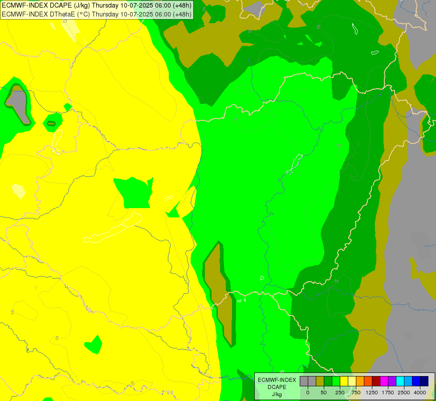Click the legend value 2500
The height and width of the screenshot is (401, 436).
404,393
